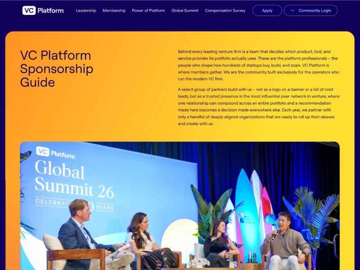Expand the Community Login dropdown
Viewport: 360px width, 270px height.
pyautogui.click(x=310, y=10)
